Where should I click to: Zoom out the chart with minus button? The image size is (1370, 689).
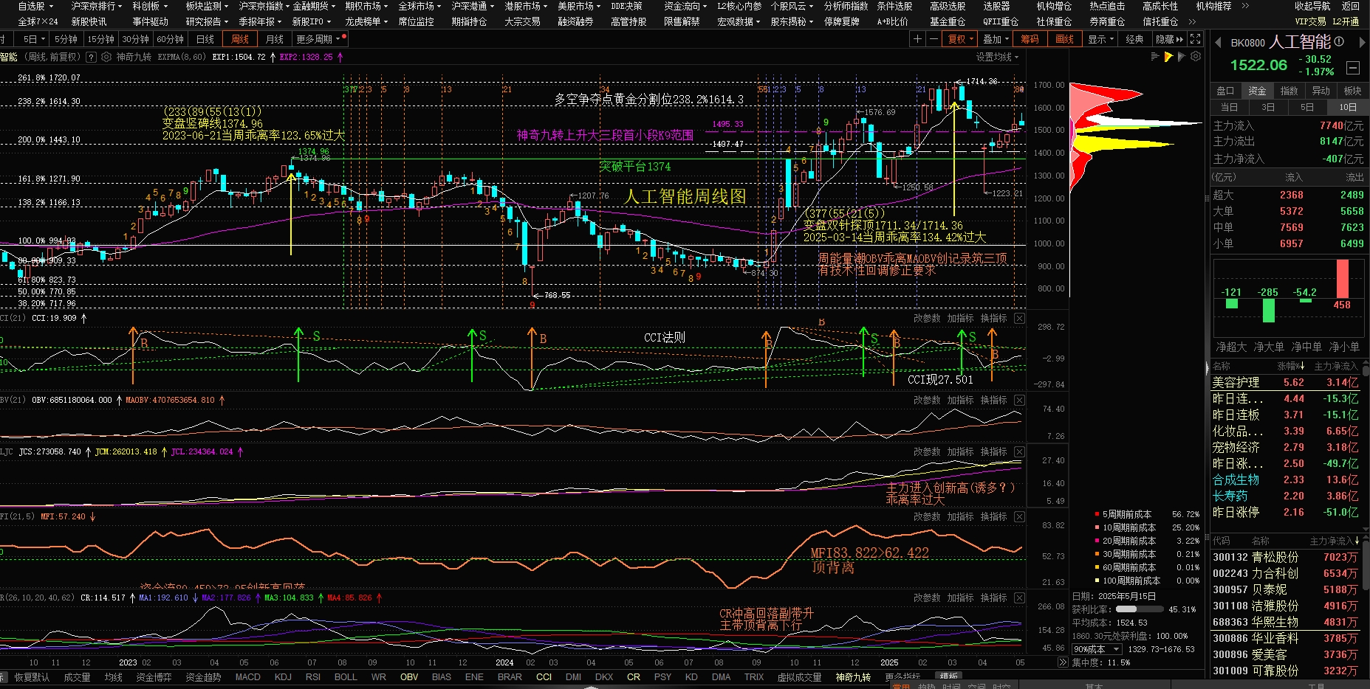click(x=934, y=39)
